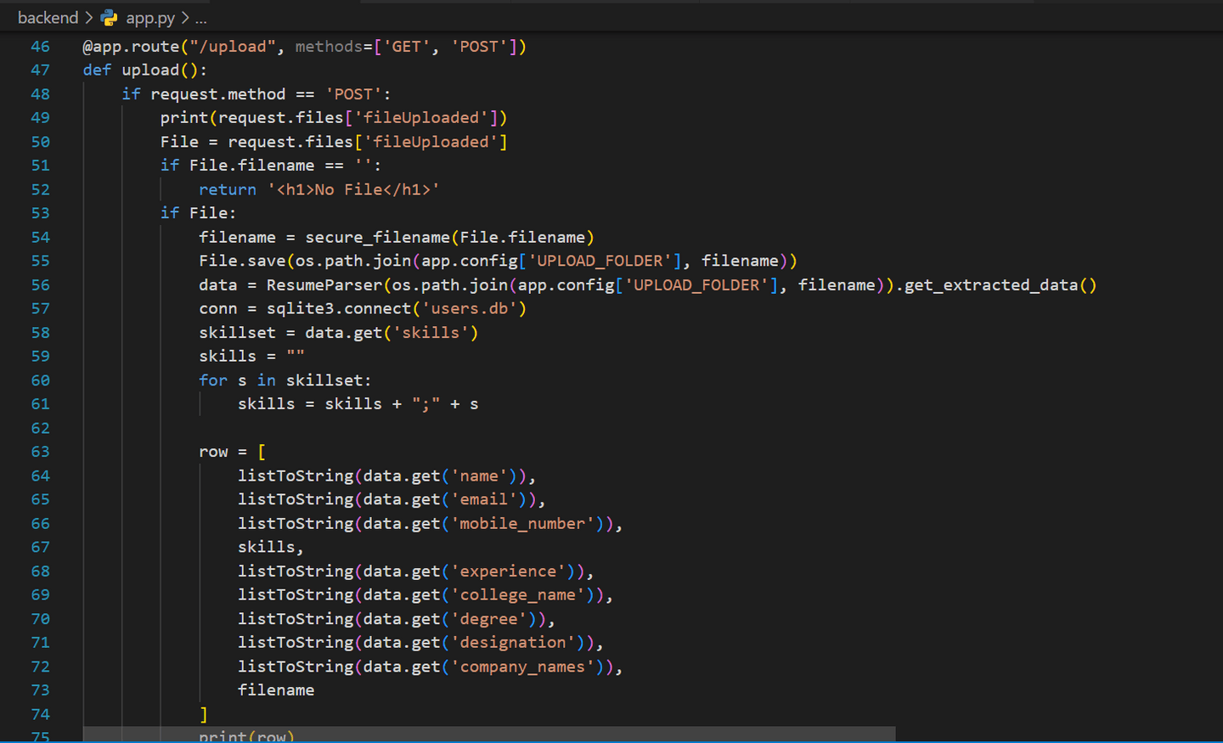
Task: Select line number 56 in the gutter
Action: tap(40, 285)
